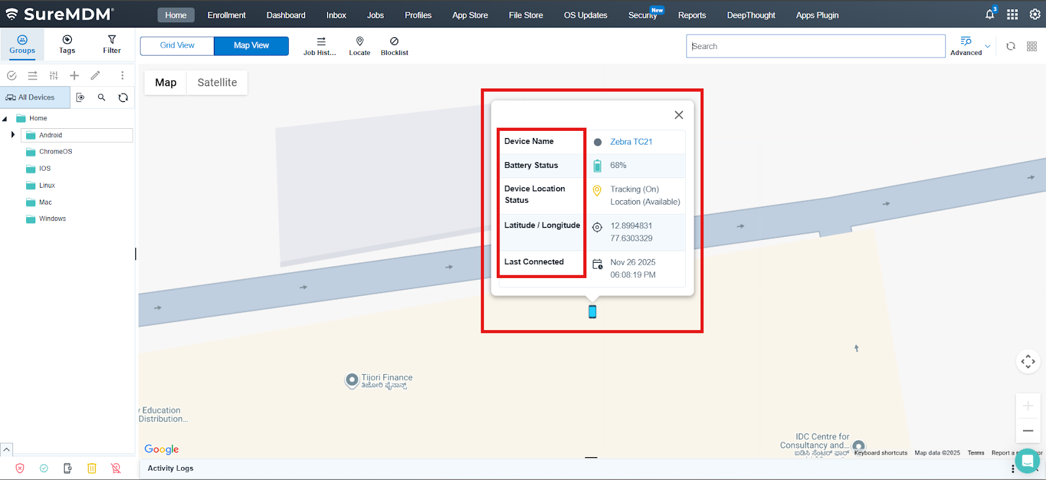1046x480 pixels.
Task: Expand the Android group folder
Action: coord(13,135)
